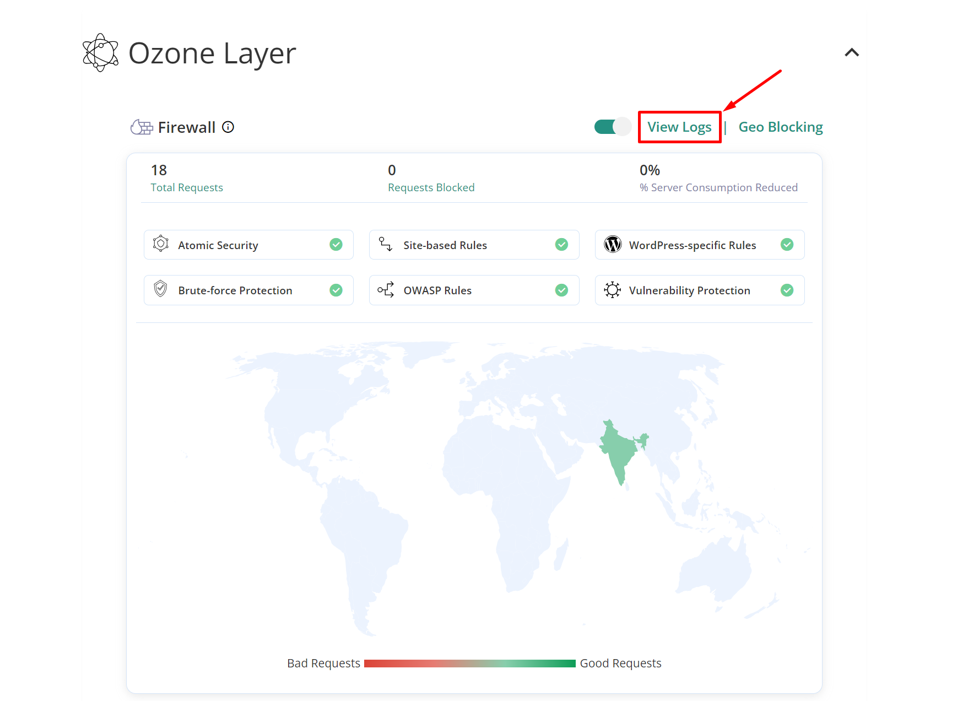
Task: Click the 18 total requests value
Action: [159, 170]
